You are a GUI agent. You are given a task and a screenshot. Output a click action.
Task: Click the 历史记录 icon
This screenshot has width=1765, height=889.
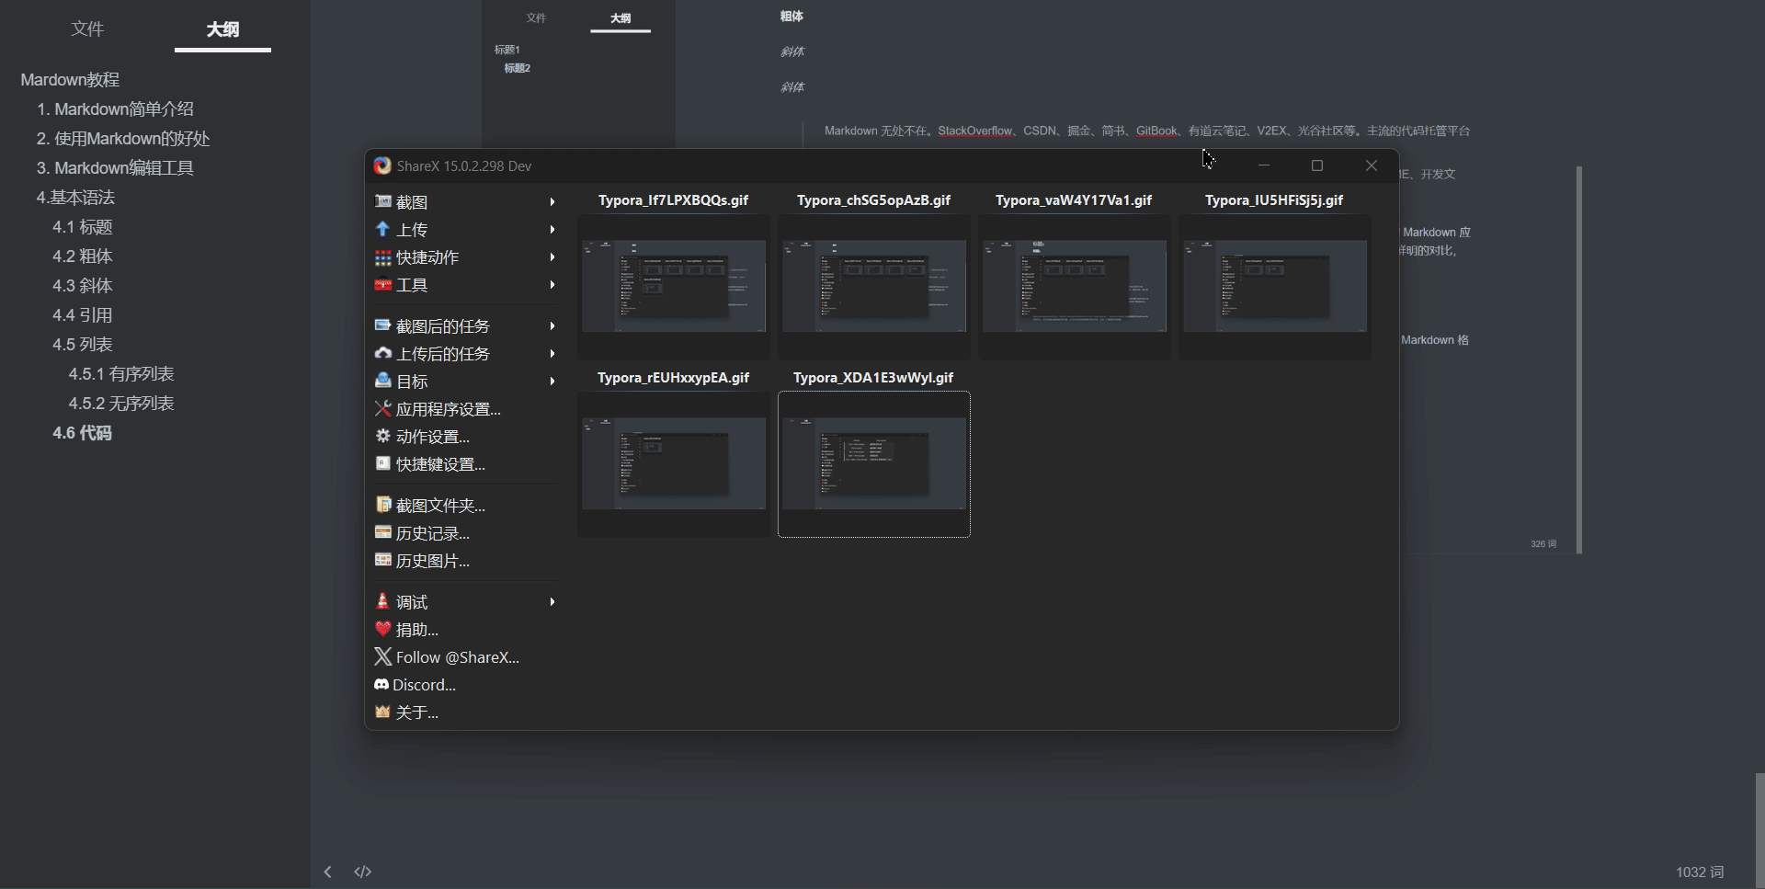(383, 532)
